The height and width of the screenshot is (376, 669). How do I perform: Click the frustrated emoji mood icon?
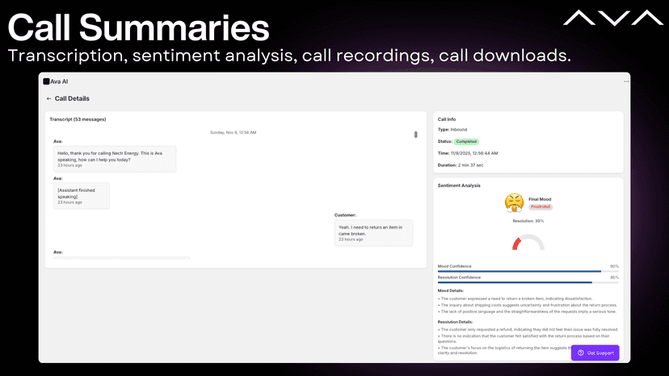point(514,203)
